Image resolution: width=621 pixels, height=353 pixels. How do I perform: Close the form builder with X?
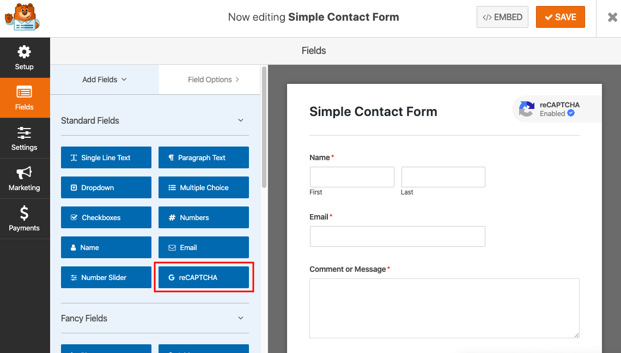[612, 17]
